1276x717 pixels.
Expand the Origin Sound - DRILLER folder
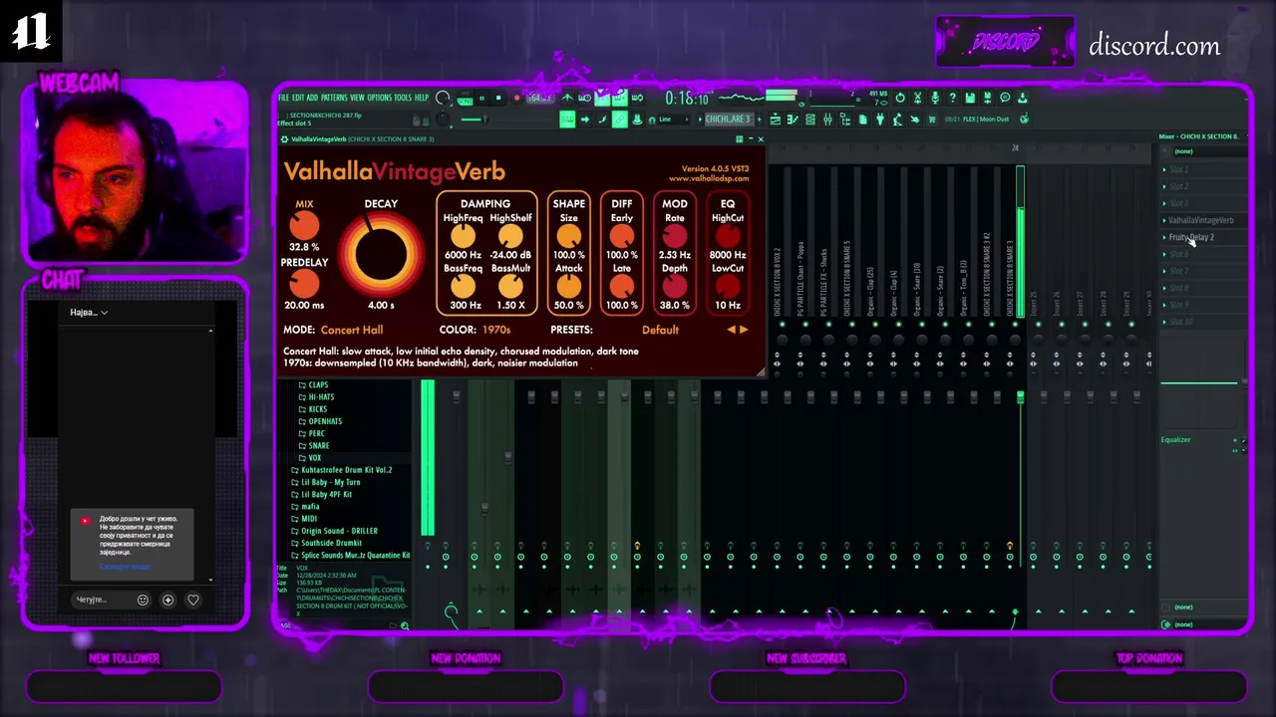pos(339,531)
